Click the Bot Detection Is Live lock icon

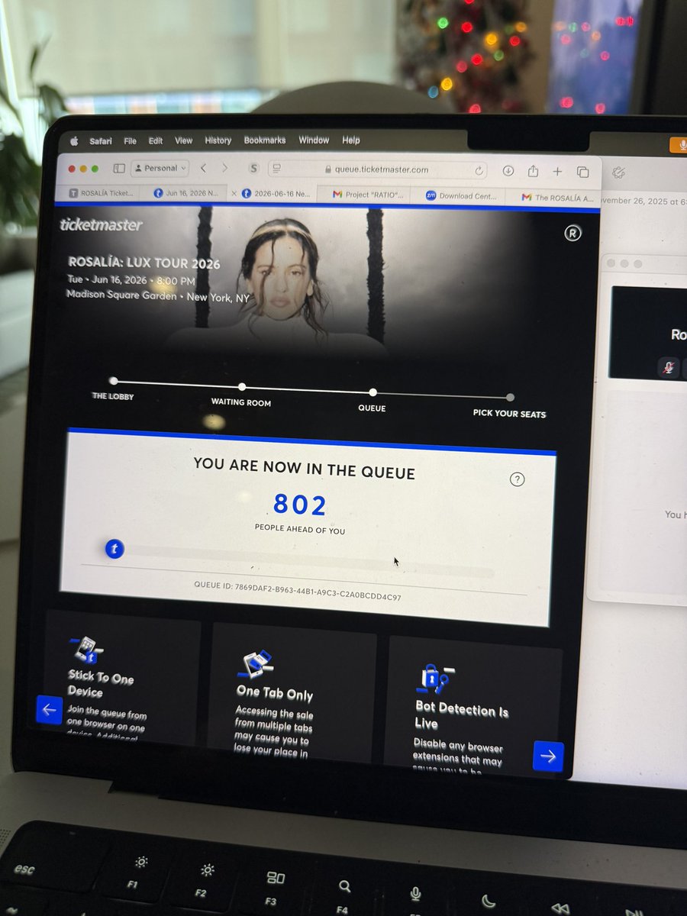tap(436, 677)
